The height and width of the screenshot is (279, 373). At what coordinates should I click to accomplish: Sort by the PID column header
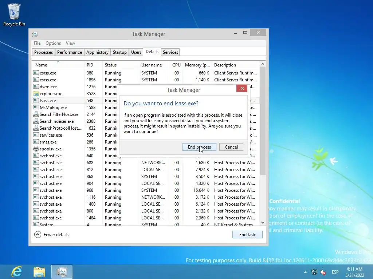coord(93,65)
